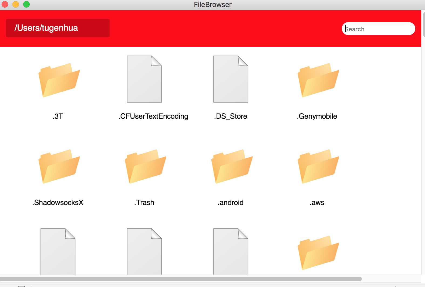Maximize the FileBrowser window
Image resolution: width=425 pixels, height=287 pixels.
tap(26, 4)
